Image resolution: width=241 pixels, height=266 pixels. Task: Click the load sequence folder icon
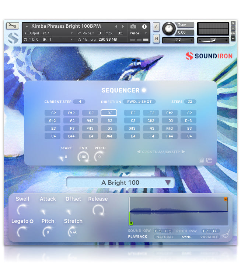pos(209,160)
